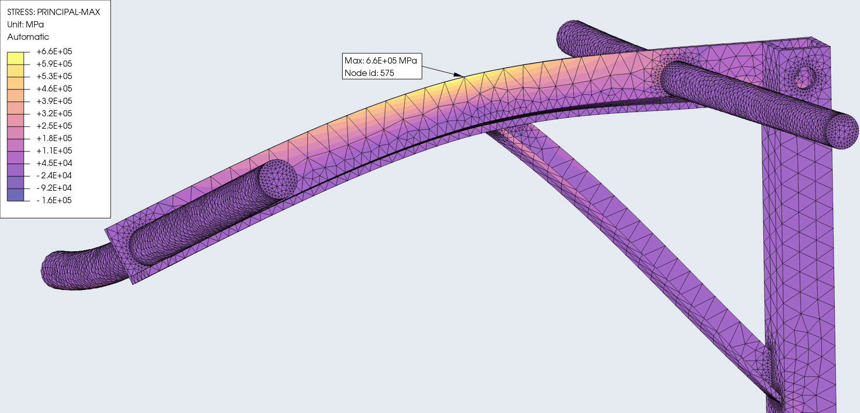Click the +4.5E+04 legend value
860x413 pixels.
pos(54,163)
